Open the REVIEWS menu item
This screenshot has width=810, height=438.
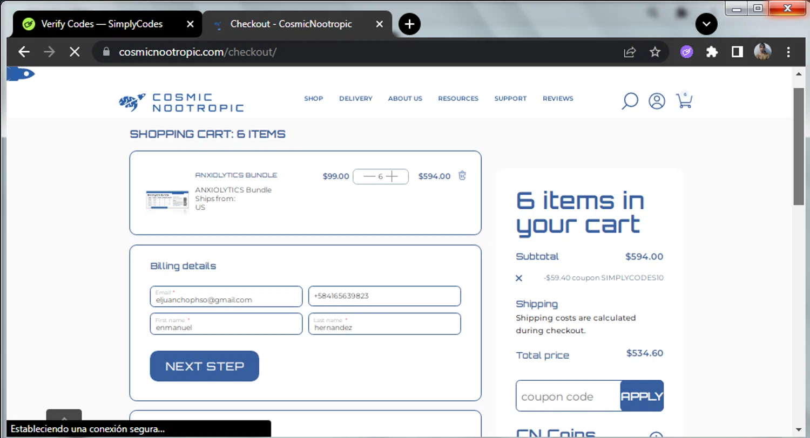(x=558, y=99)
